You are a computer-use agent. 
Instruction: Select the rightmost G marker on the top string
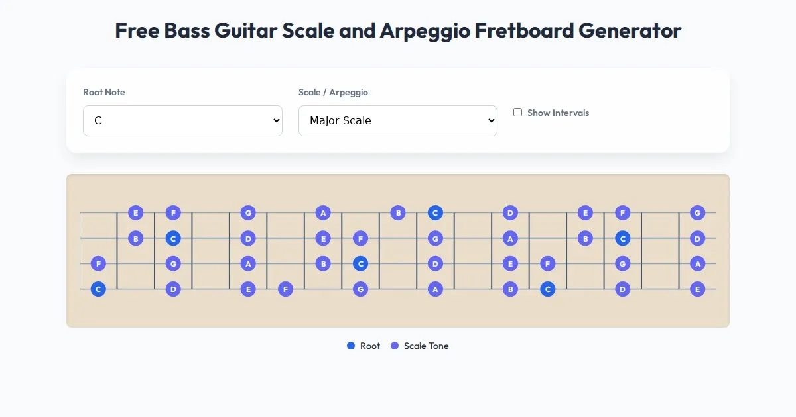click(x=697, y=212)
